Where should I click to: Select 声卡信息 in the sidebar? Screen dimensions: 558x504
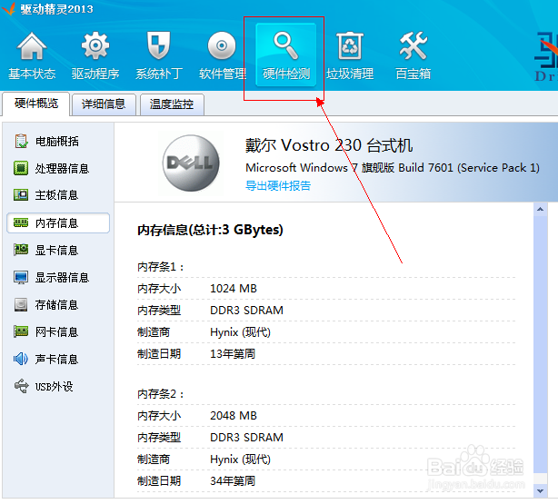click(58, 360)
